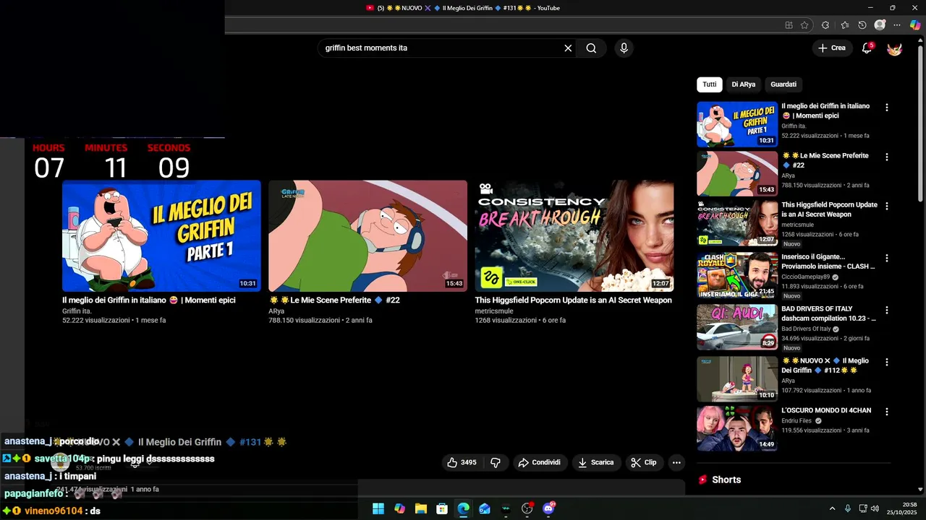Open 'Il meglio dei Griffin in italiano' sidebar title
Screen dimensions: 926x520
click(825, 110)
